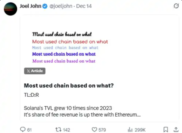The width and height of the screenshot is (182, 133).
Task: Repost this tweet using the retweet icon
Action: (x=57, y=129)
